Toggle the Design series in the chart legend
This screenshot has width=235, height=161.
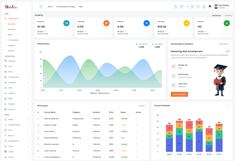[94, 93]
